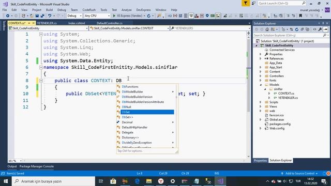The width and height of the screenshot is (331, 186).
Task: Click the Save icon in toolbar
Action: pos(37,16)
